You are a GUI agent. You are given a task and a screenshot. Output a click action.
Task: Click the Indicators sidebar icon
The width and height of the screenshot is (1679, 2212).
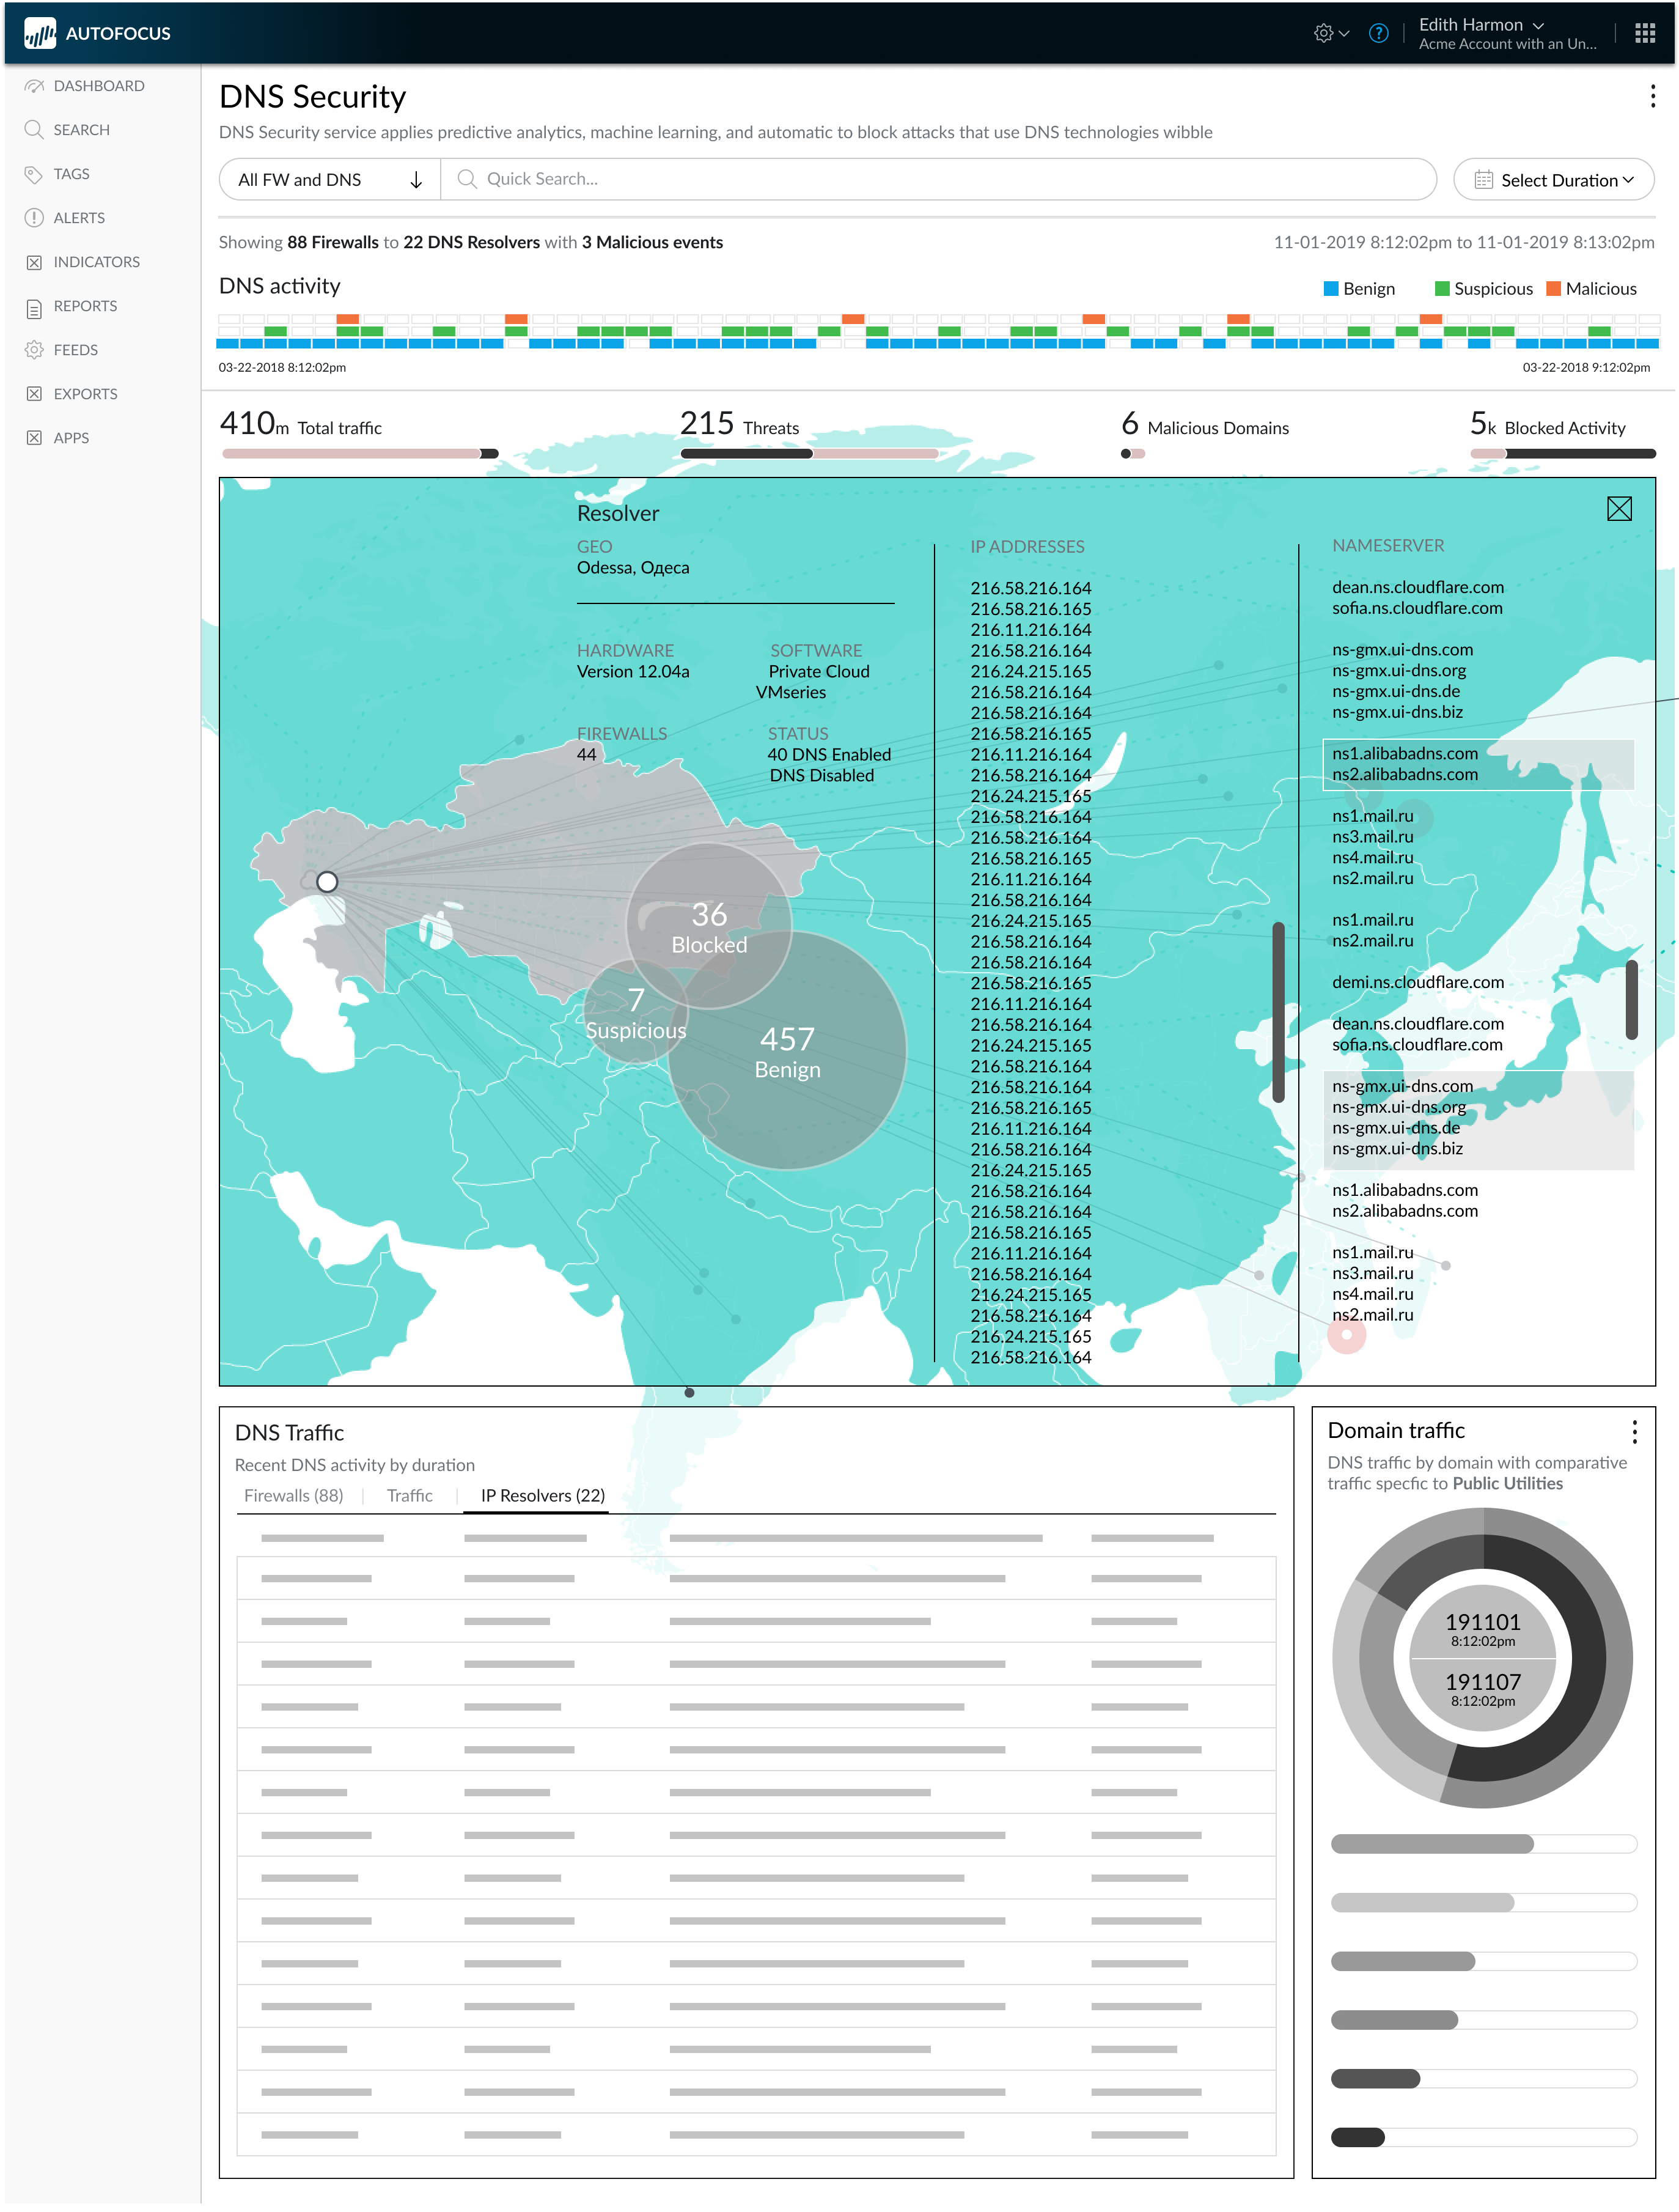(34, 262)
